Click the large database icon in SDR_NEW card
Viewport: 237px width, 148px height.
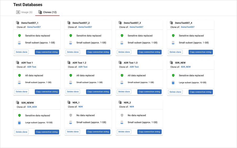[x=173, y=82]
